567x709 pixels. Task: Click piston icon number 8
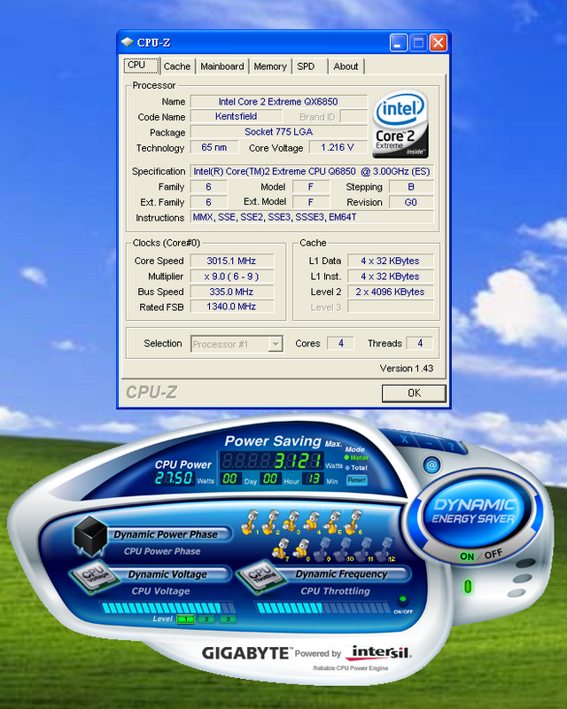coord(301,549)
